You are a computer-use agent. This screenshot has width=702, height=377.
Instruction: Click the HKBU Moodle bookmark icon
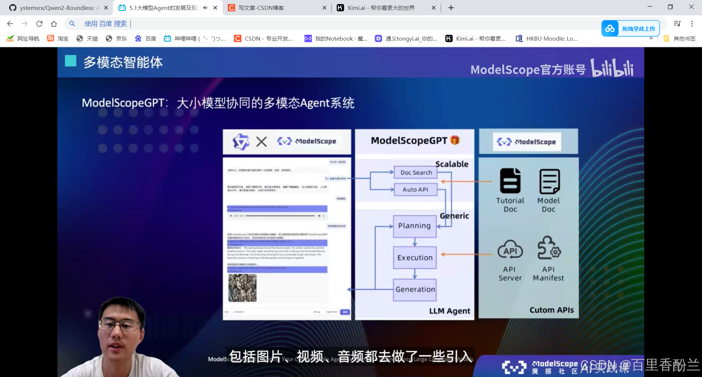[519, 38]
